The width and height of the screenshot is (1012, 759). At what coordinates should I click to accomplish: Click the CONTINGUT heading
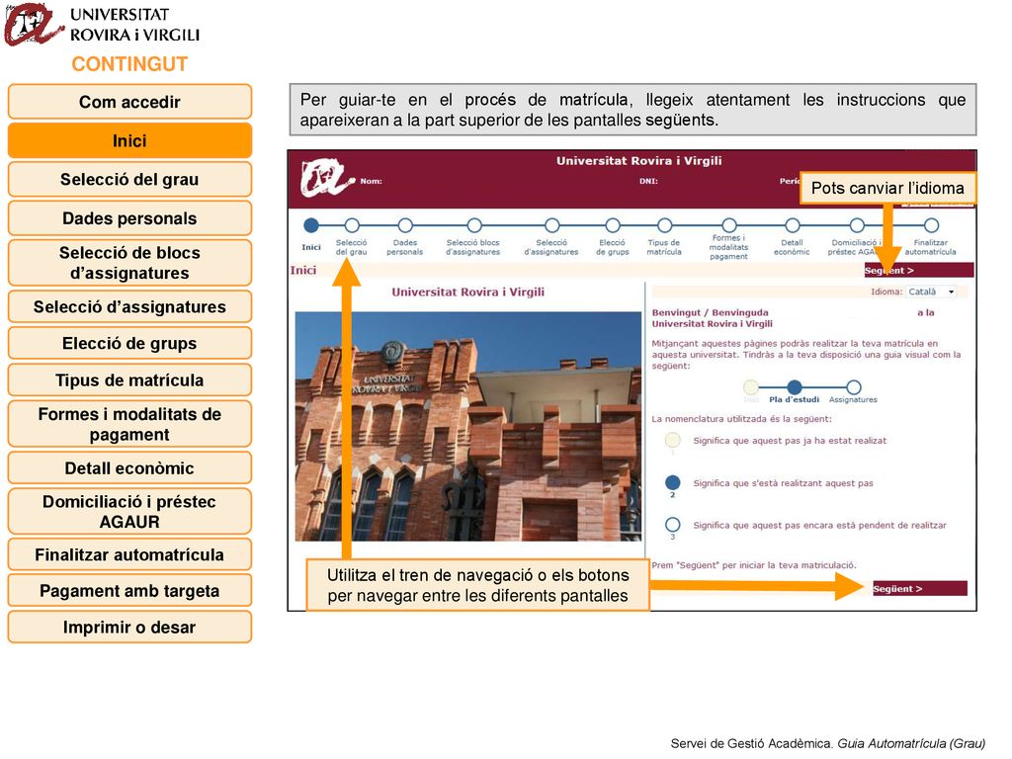tap(129, 64)
